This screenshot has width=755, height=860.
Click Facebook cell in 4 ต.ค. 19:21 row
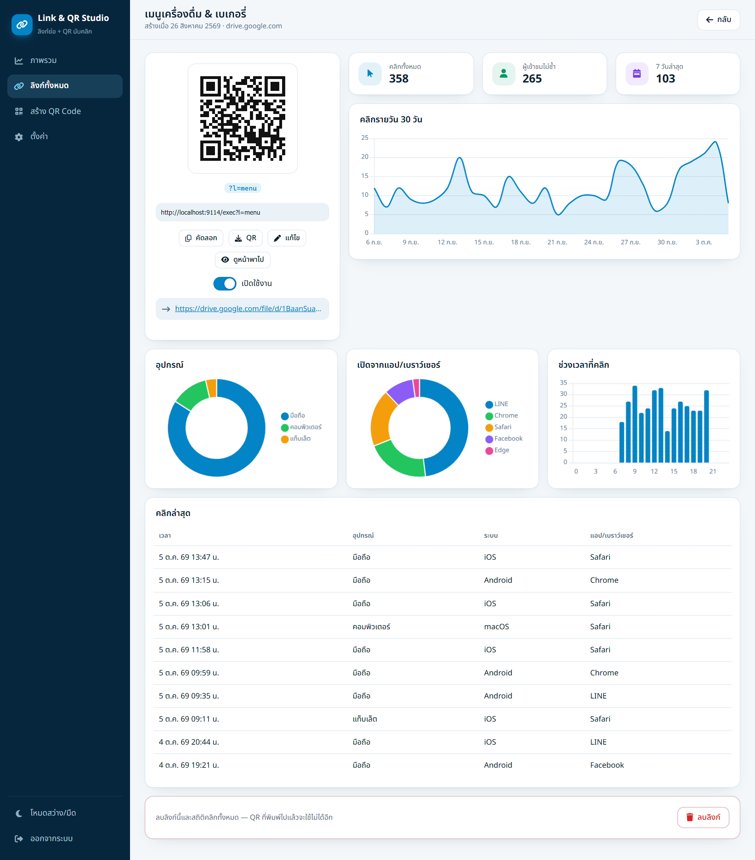coord(607,765)
